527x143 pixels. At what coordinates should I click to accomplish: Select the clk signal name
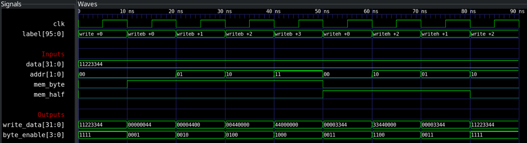point(59,24)
